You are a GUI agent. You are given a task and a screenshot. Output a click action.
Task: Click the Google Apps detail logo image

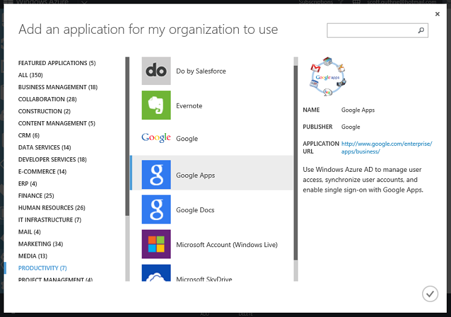328,76
